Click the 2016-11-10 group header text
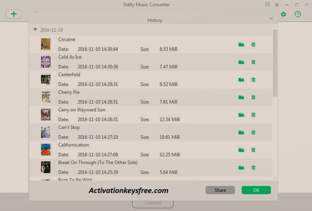This screenshot has height=211, width=312. pos(51,30)
